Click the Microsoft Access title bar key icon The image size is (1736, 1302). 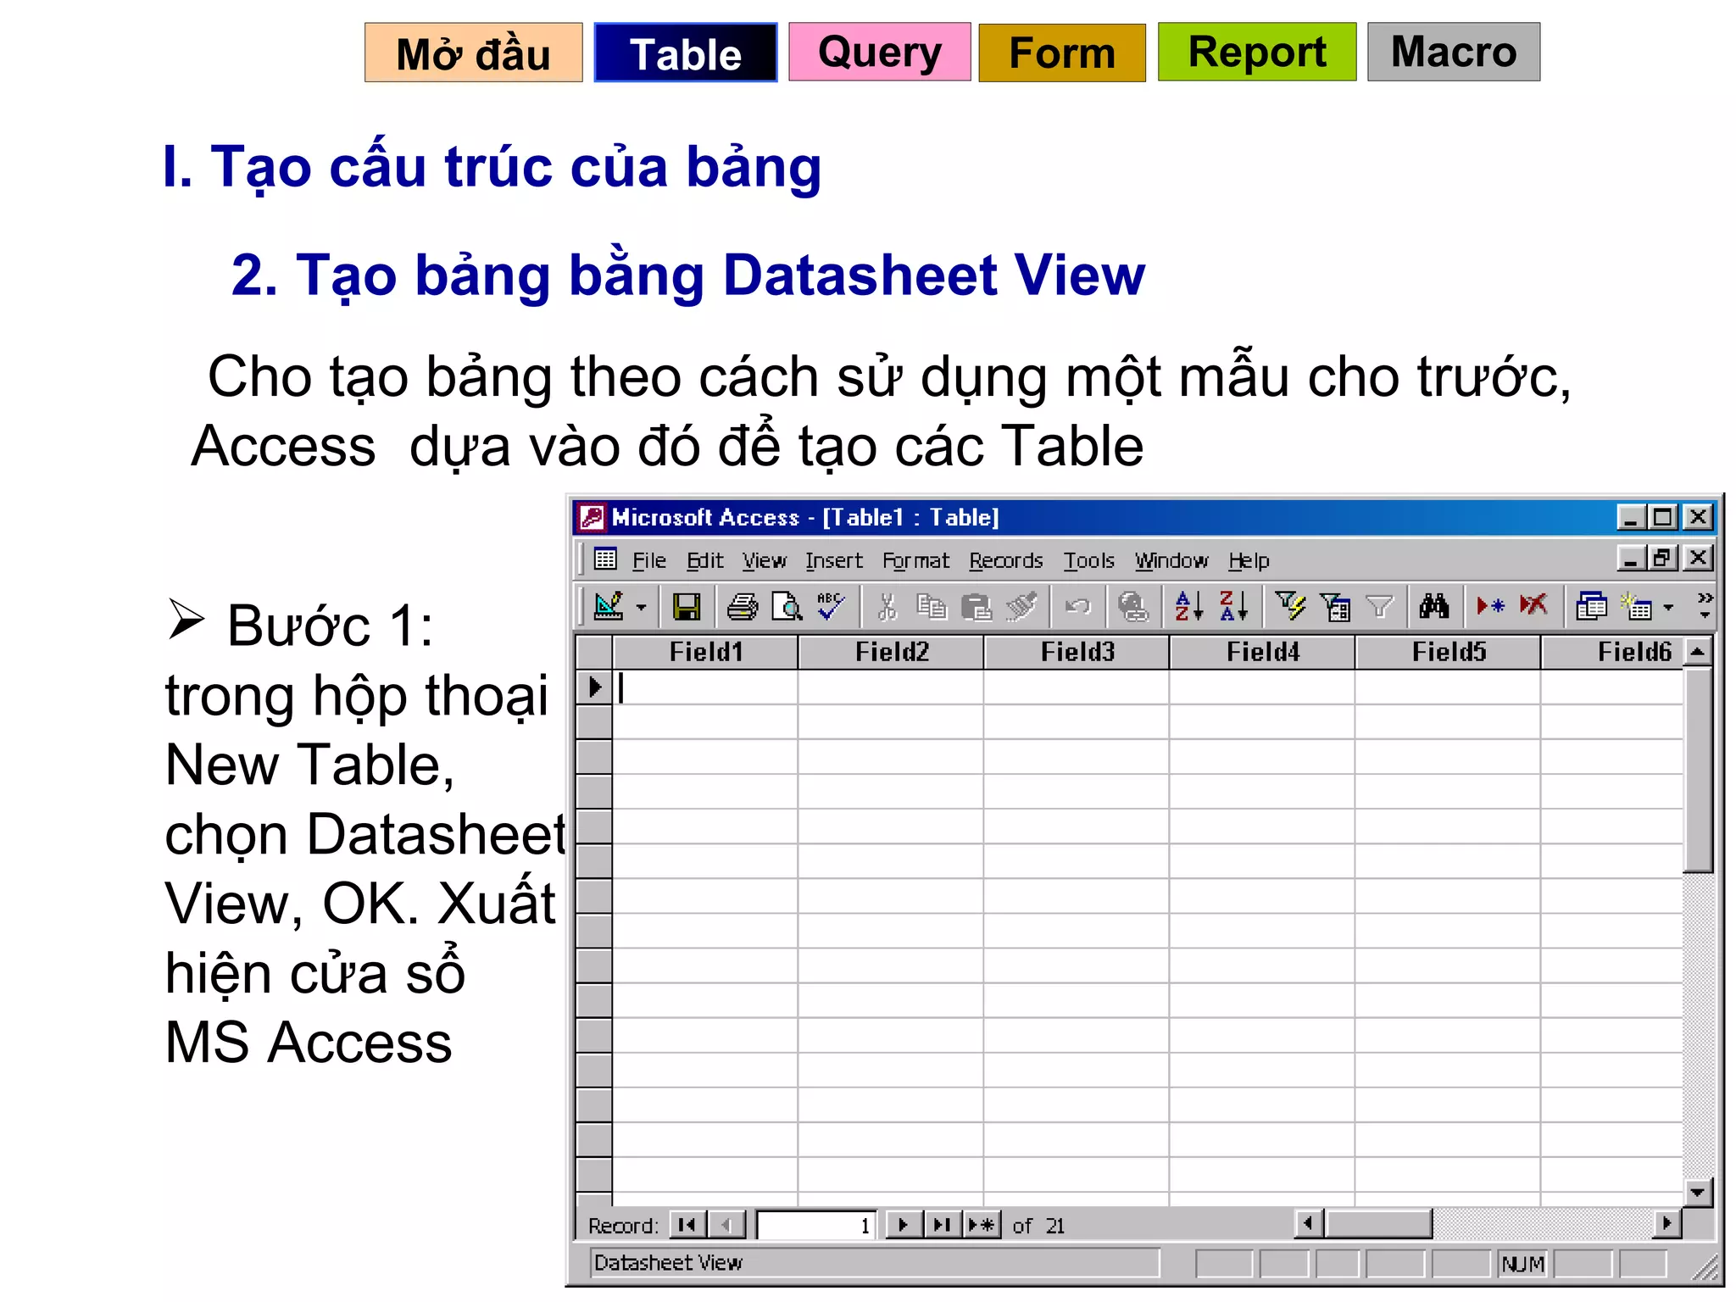click(591, 516)
